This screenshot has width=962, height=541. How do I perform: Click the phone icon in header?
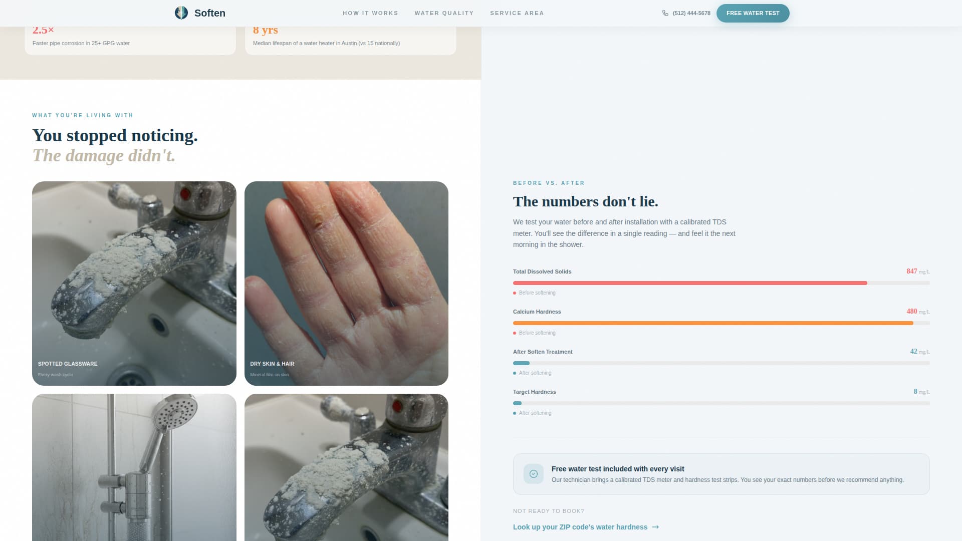point(665,13)
